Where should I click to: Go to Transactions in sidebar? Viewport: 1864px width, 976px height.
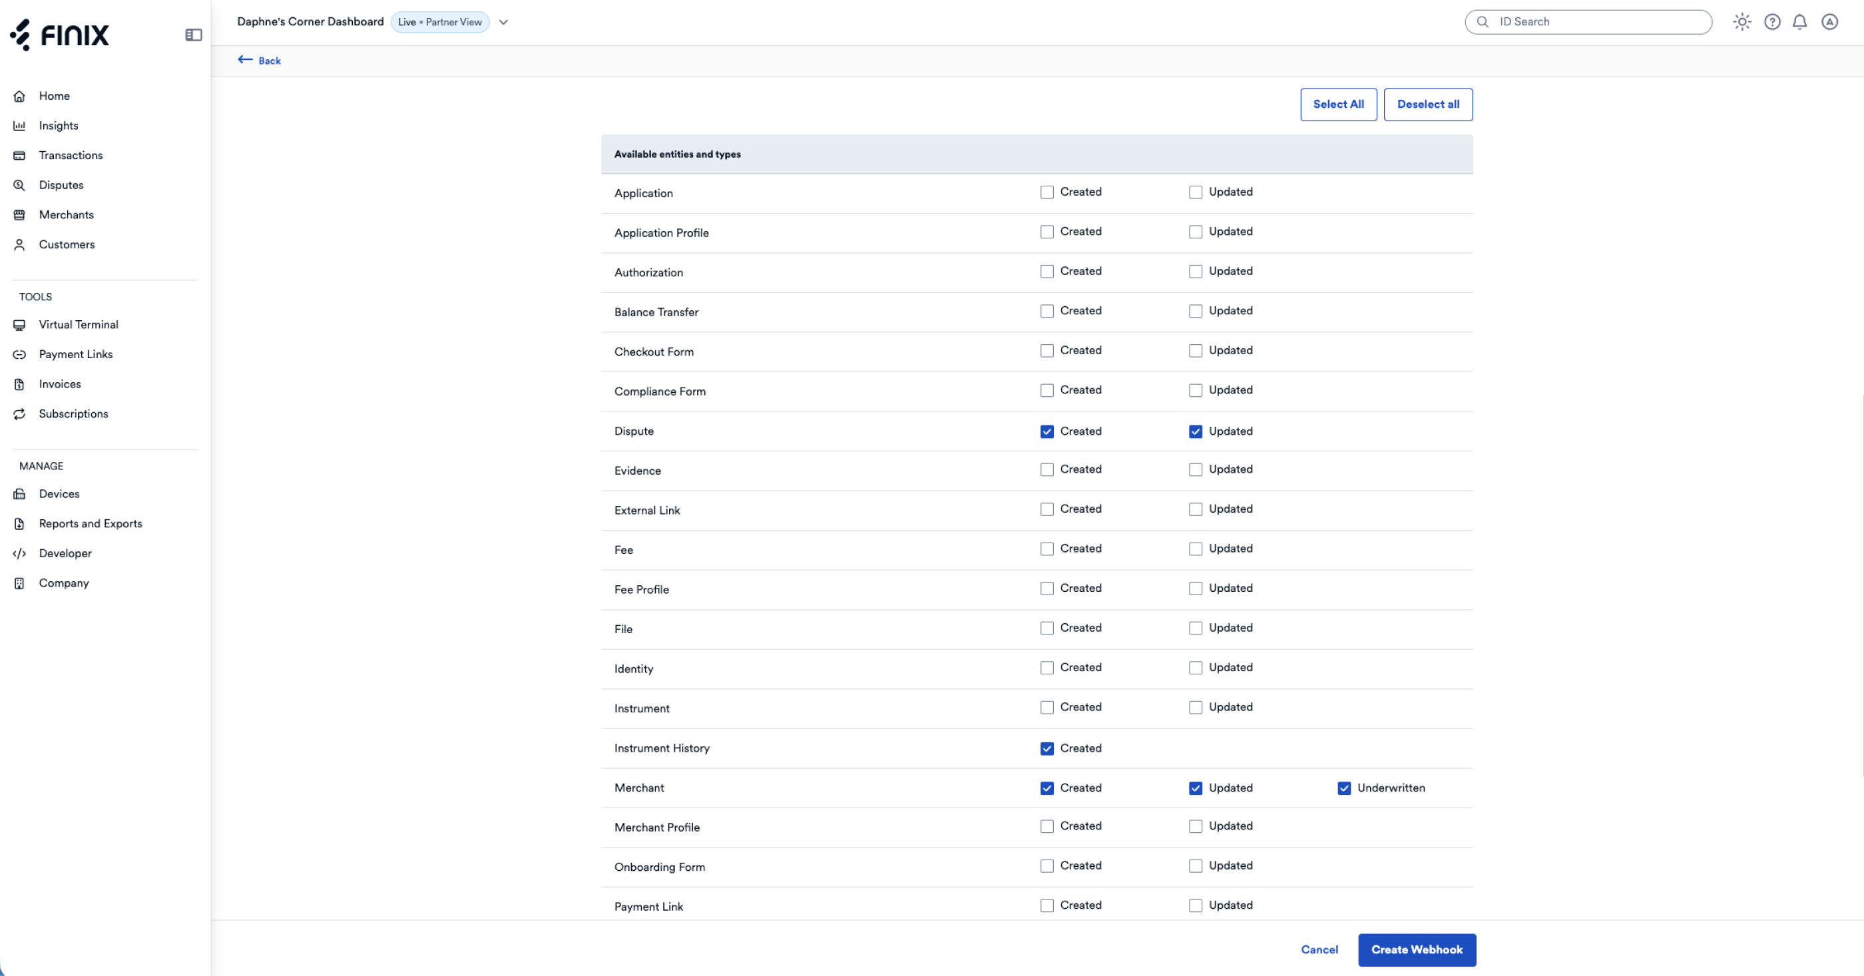pyautogui.click(x=71, y=156)
